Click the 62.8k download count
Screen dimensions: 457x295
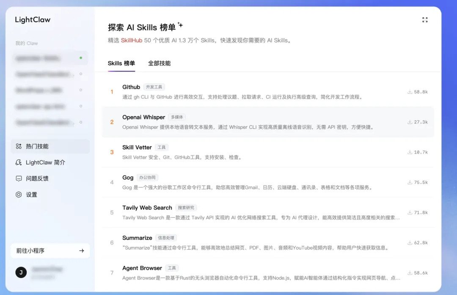click(x=421, y=243)
